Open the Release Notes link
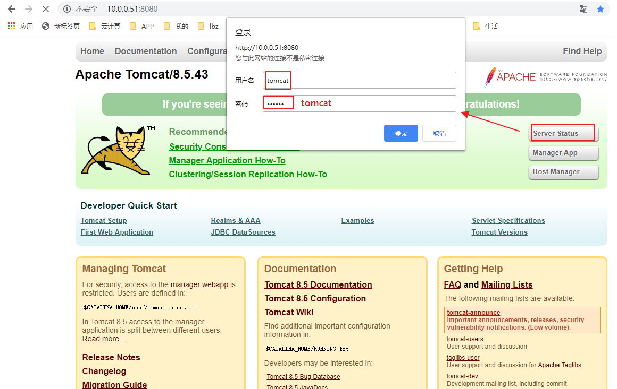Screen dimensions: 617x389 coord(111,357)
